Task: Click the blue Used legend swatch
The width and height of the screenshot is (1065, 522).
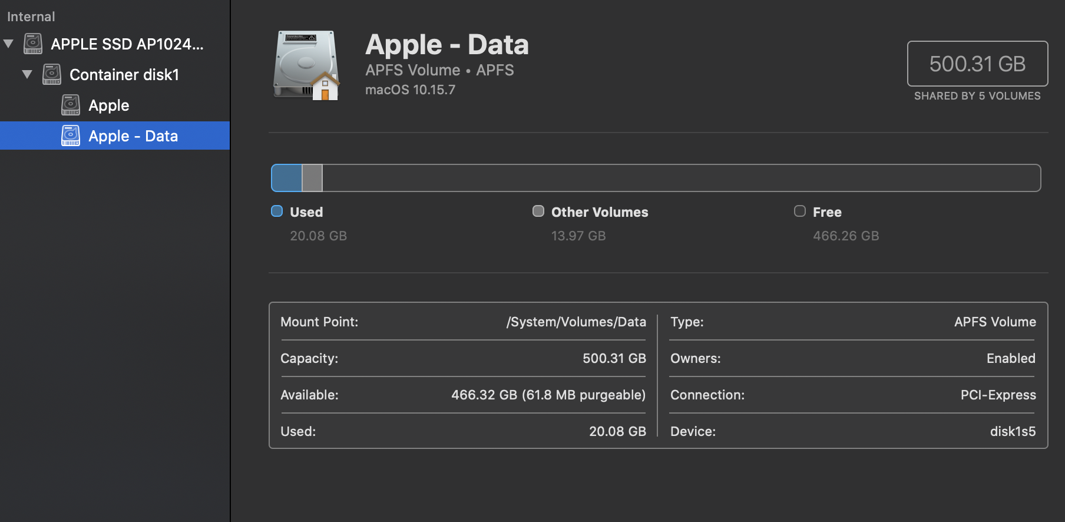Action: [x=277, y=211]
